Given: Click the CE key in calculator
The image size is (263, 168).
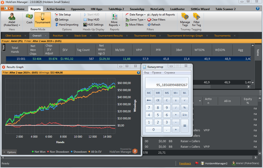Looking at the screenshot, I should [158, 100].
